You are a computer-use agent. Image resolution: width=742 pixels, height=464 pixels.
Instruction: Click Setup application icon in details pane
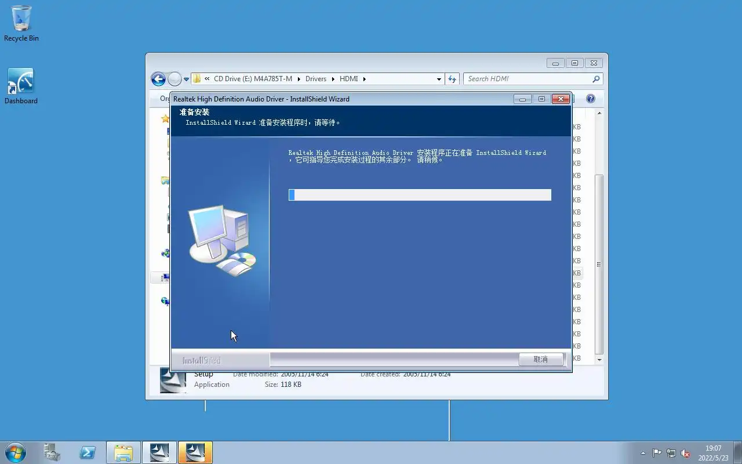point(173,380)
